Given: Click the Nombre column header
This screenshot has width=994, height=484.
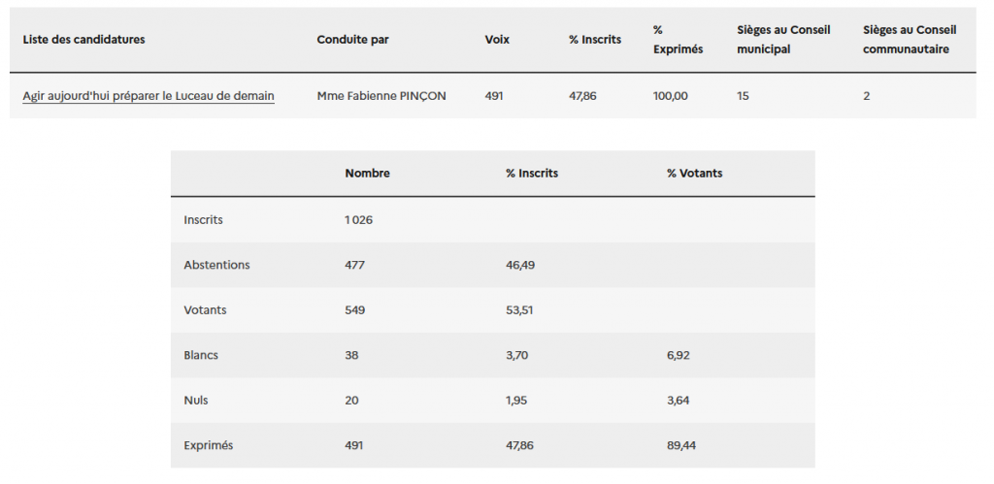Looking at the screenshot, I should pyautogui.click(x=367, y=174).
